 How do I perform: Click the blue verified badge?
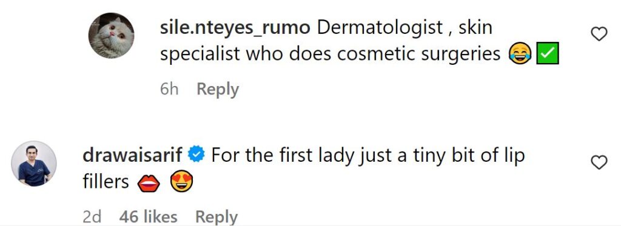[x=196, y=155]
